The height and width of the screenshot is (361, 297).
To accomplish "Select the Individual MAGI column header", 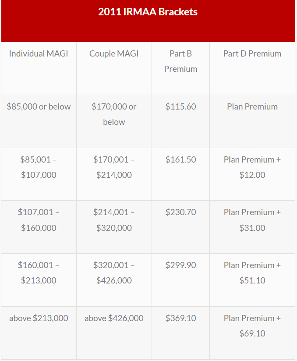I will [39, 54].
